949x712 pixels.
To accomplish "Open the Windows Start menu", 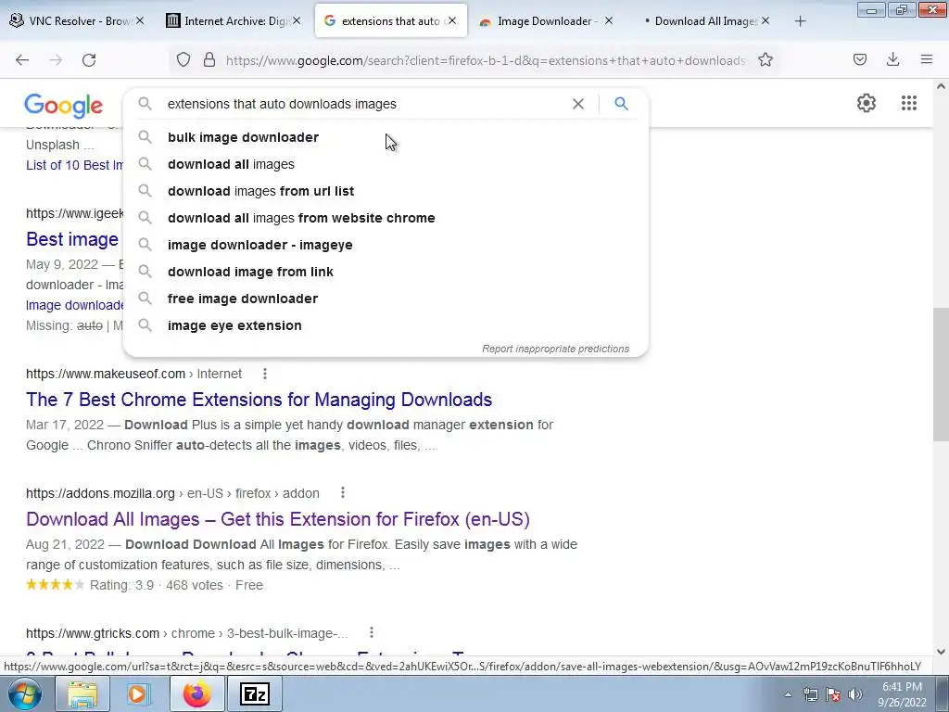I will coord(23,693).
